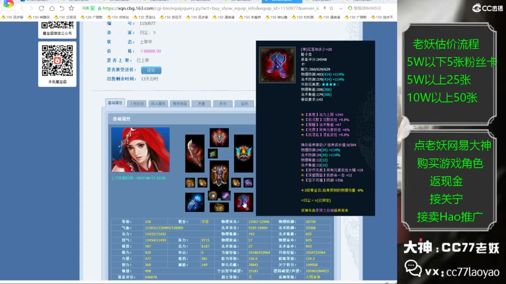Click the small purple accessory right of armor
The height and width of the screenshot is (284, 506).
click(248, 183)
